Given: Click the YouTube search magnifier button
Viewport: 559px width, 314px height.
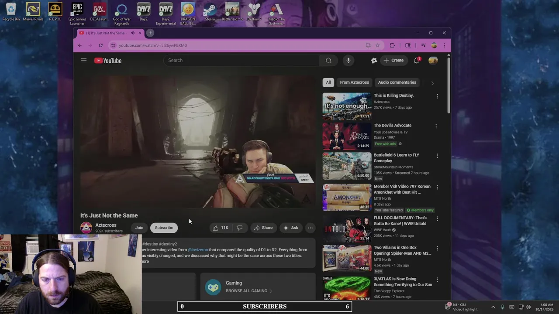Looking at the screenshot, I should point(328,61).
